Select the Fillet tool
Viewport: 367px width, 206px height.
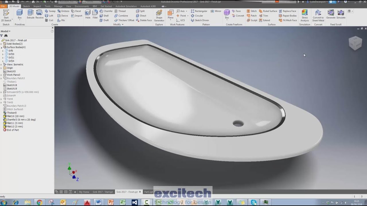95,14
